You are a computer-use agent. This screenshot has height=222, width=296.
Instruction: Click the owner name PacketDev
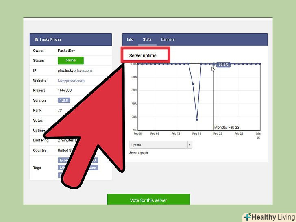[66, 50]
